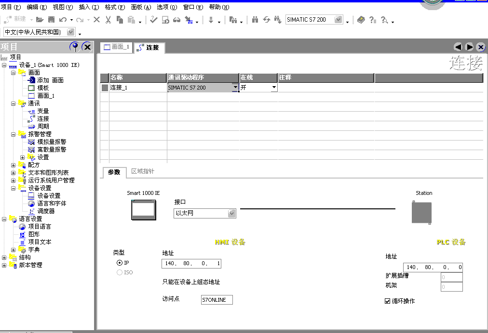Click the Delete X toolbar icon
The height and width of the screenshot is (333, 488).
[97, 20]
